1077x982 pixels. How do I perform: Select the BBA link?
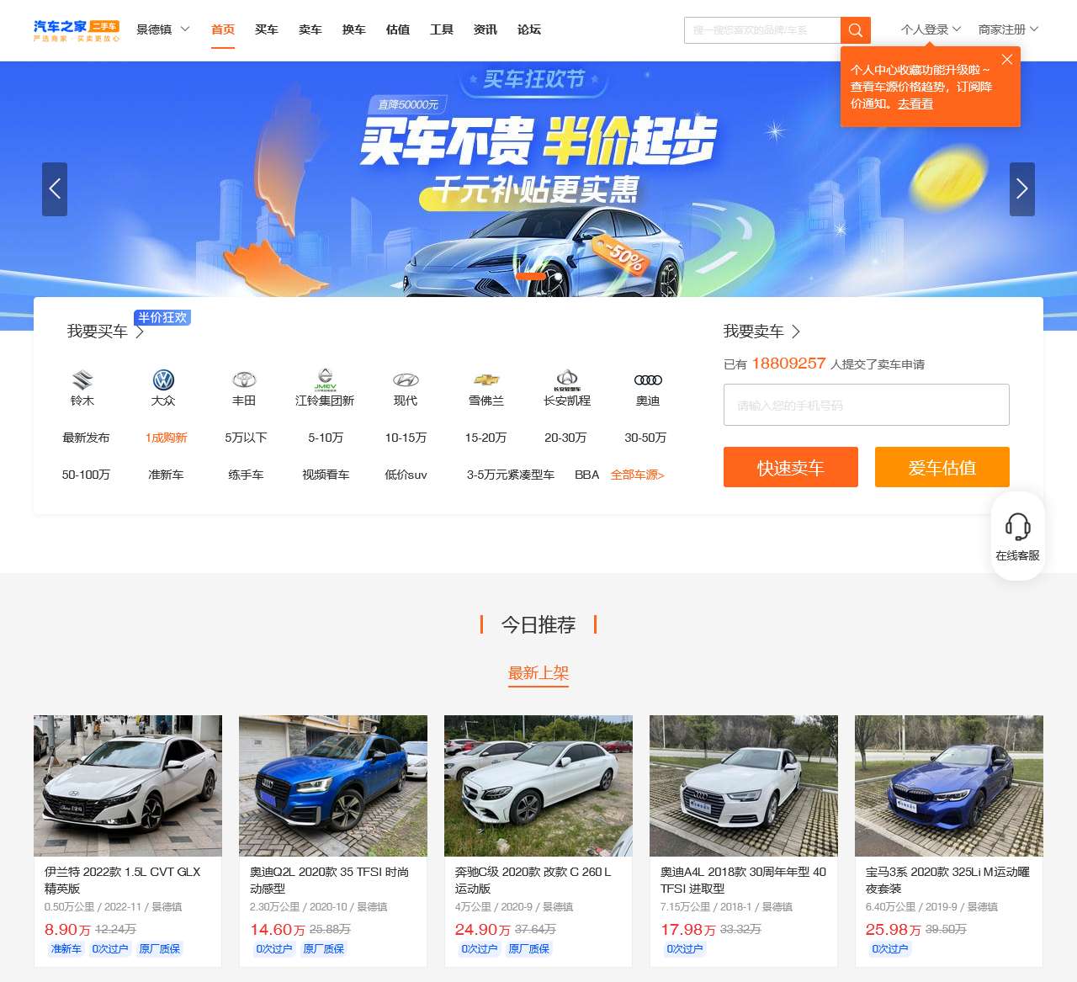pyautogui.click(x=587, y=475)
